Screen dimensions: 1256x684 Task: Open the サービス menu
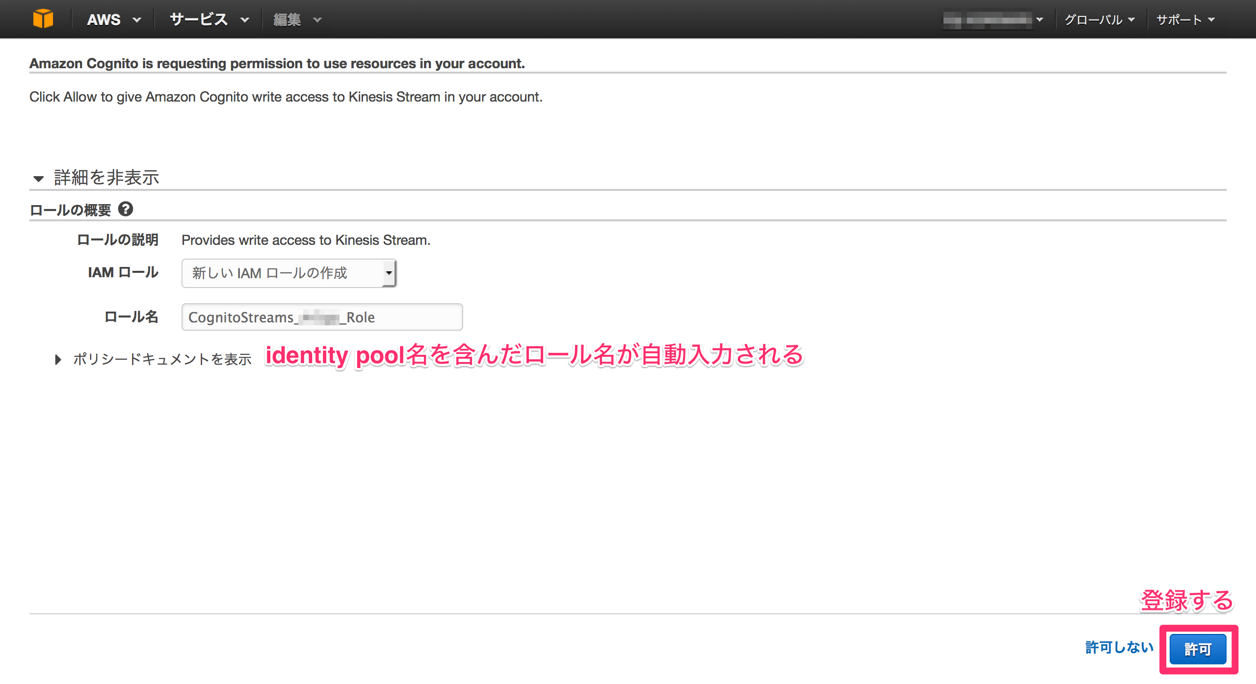209,20
